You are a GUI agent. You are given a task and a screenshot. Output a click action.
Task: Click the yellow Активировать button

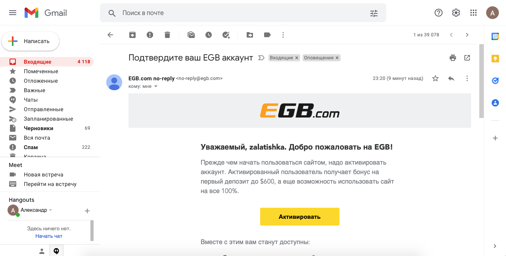coord(300,217)
